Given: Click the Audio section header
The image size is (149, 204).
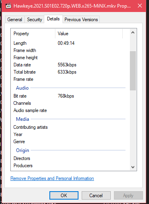Looking at the screenshot, I should click(x=22, y=88).
